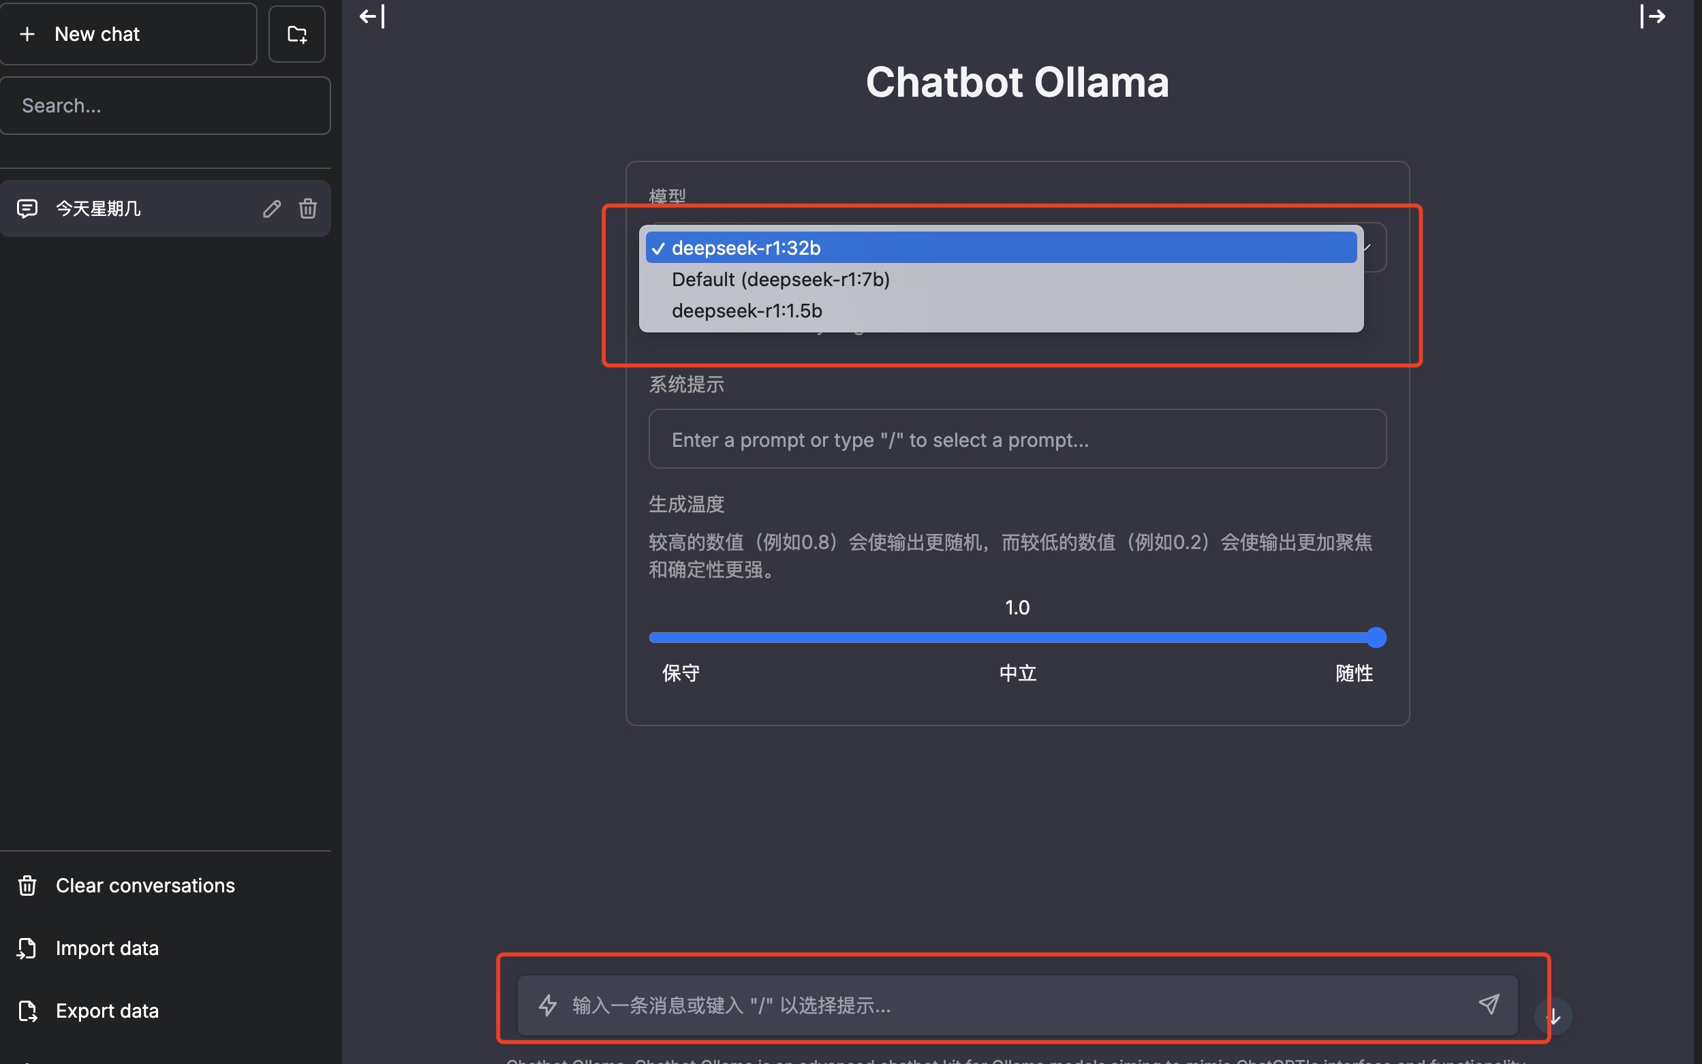The height and width of the screenshot is (1064, 1702).
Task: Create a new folder via folder-plus icon
Action: pyautogui.click(x=297, y=34)
